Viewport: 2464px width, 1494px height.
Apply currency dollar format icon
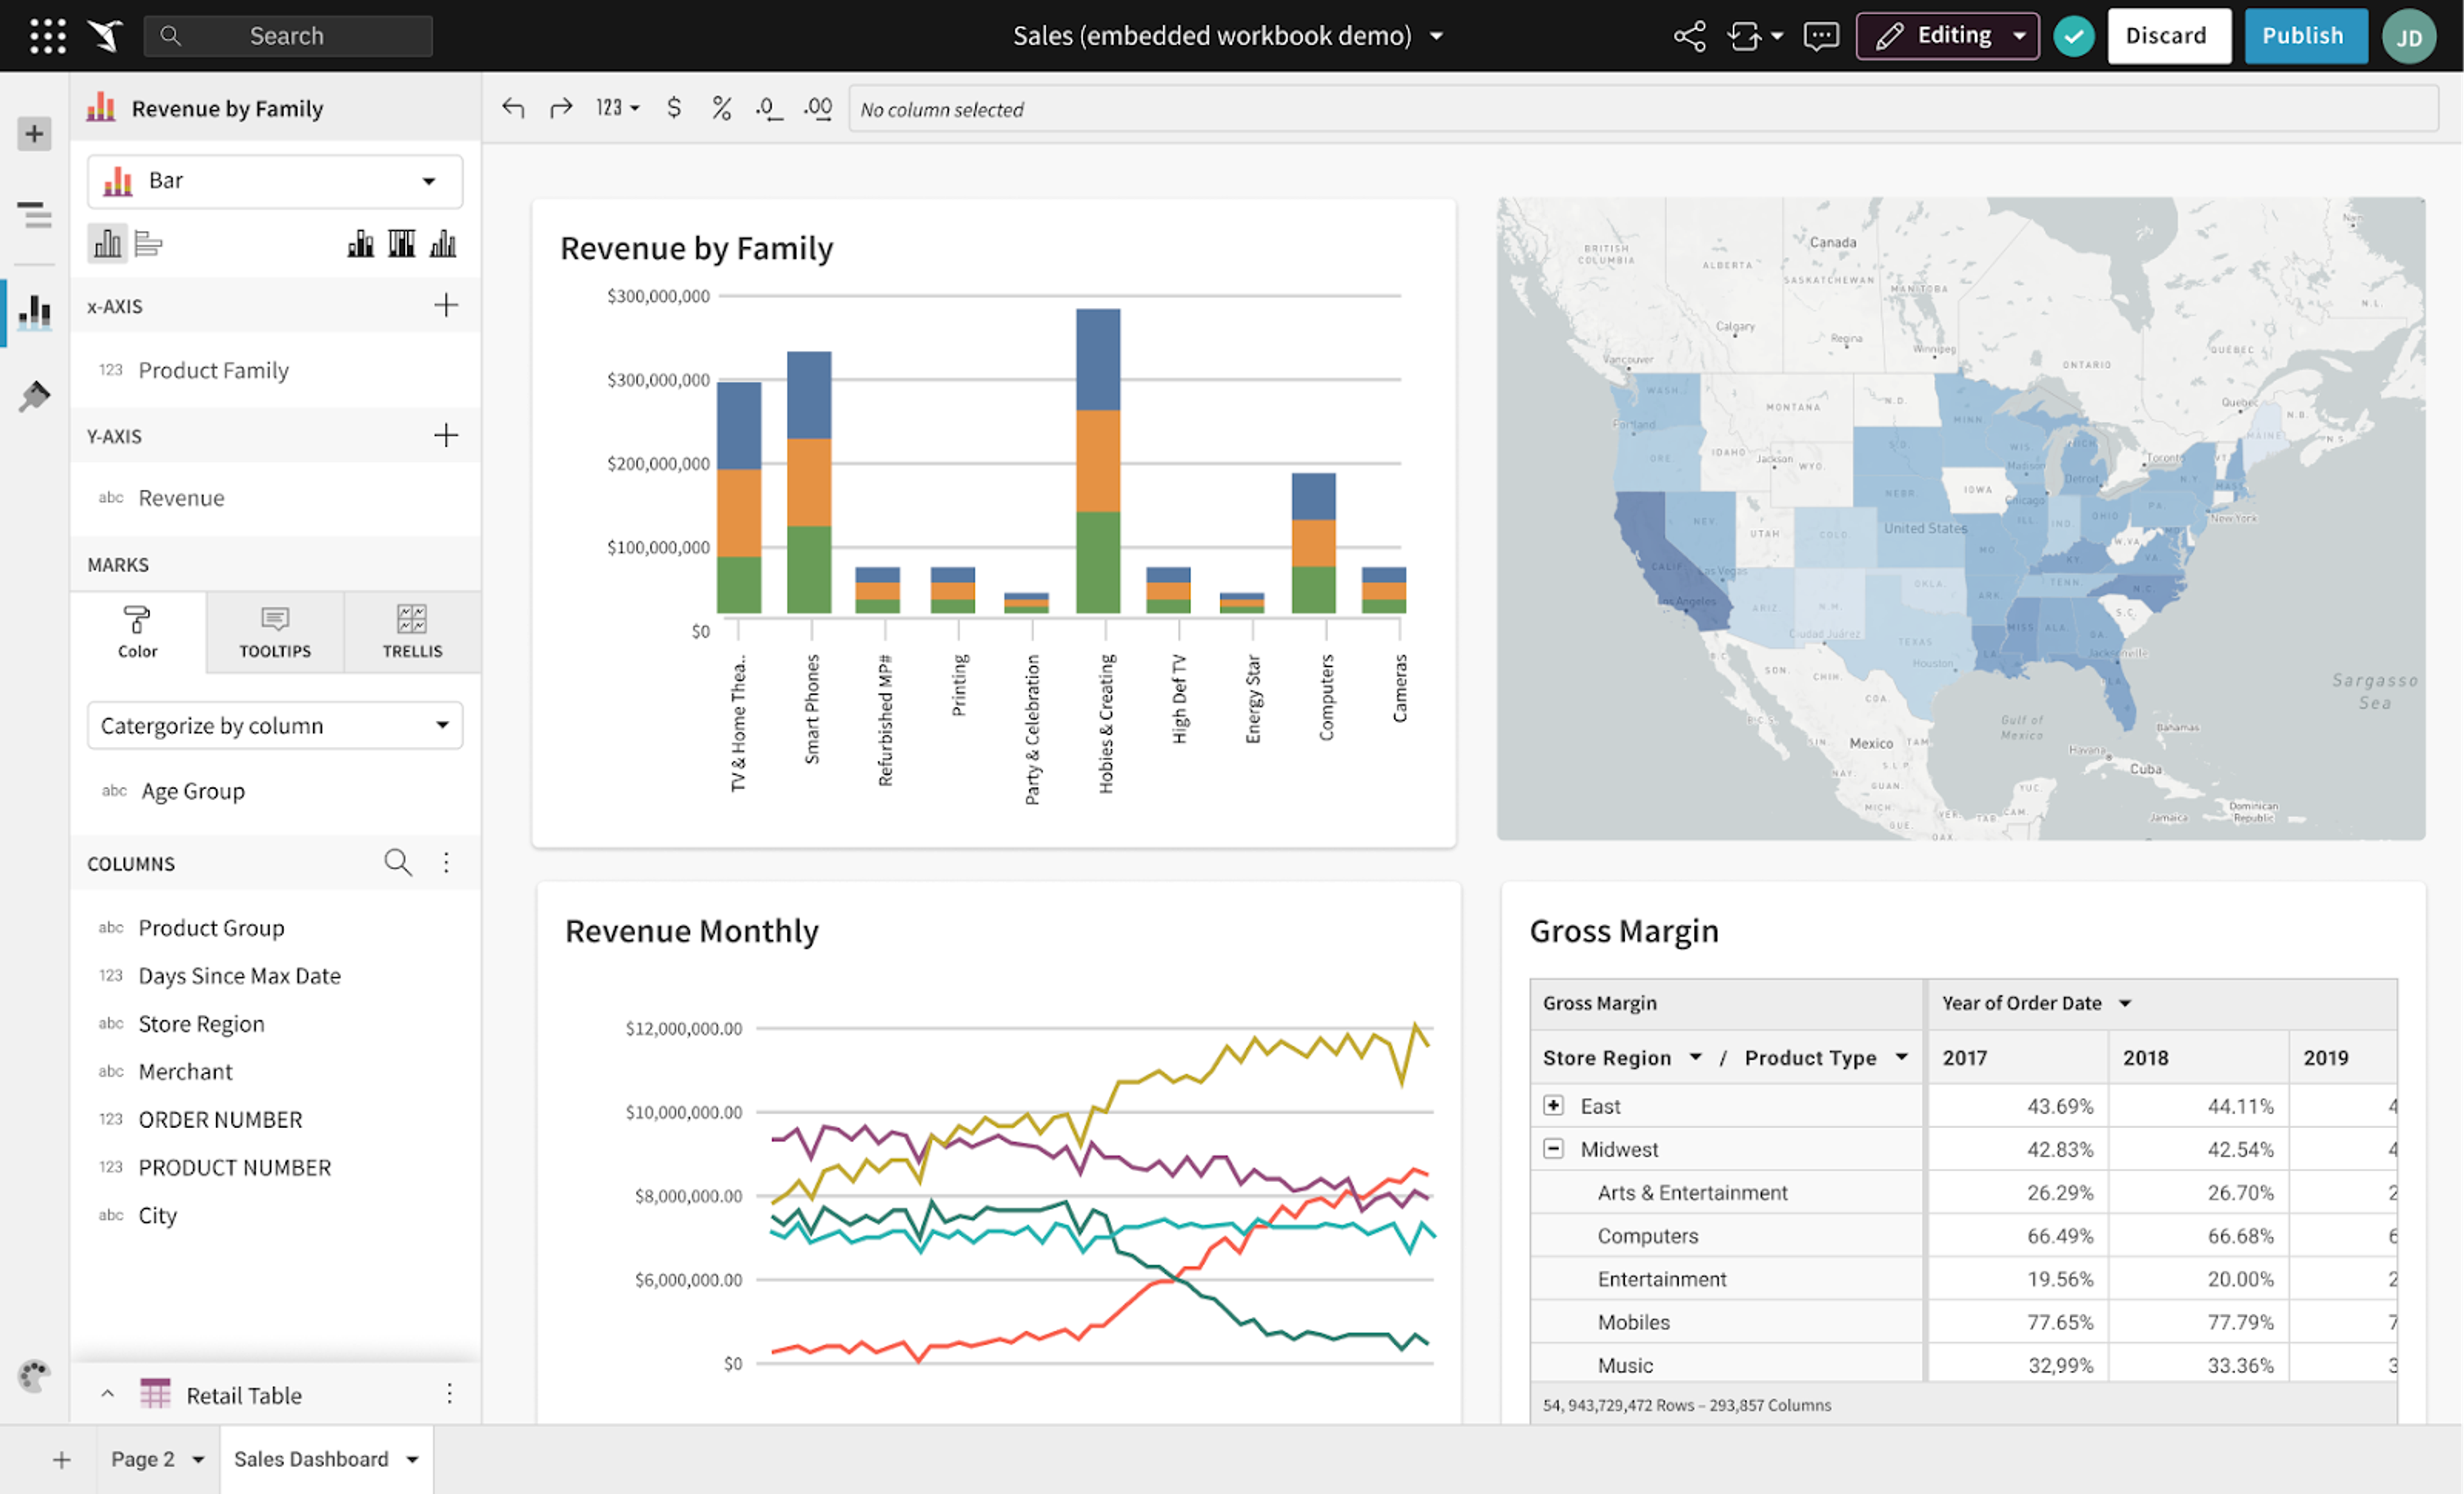pos(674,108)
